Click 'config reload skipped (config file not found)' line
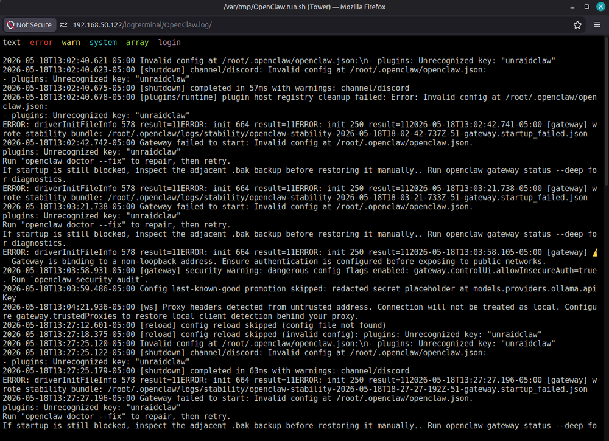Image resolution: width=609 pixels, height=441 pixels. (194, 325)
